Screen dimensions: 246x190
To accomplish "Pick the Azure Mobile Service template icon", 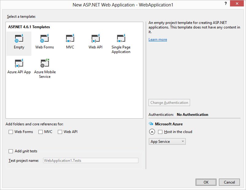I will [45, 63].
